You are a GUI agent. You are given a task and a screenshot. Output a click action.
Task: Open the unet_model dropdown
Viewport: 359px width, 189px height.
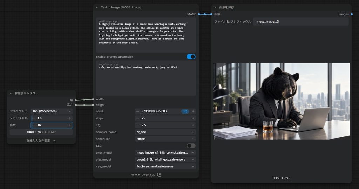[x=165, y=152]
